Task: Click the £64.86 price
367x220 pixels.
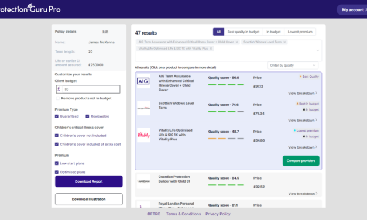Action: (259, 140)
